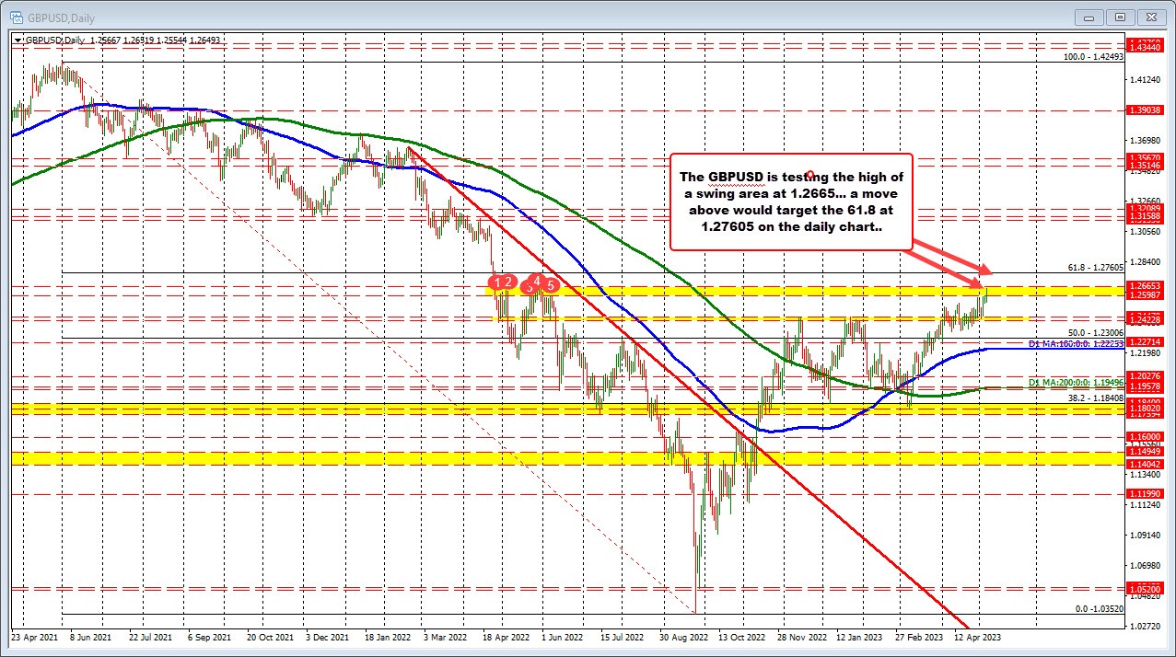This screenshot has height=657, width=1176.
Task: Click the 1.36980 price scale value
Action: coord(1147,141)
